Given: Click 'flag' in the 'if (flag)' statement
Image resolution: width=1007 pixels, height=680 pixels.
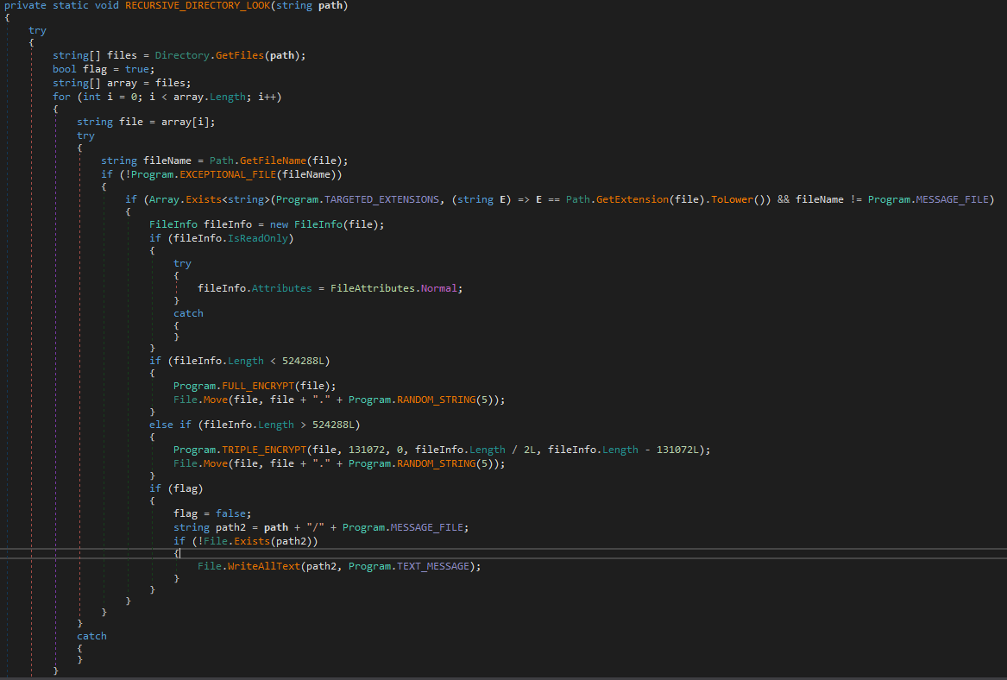Looking at the screenshot, I should (185, 488).
